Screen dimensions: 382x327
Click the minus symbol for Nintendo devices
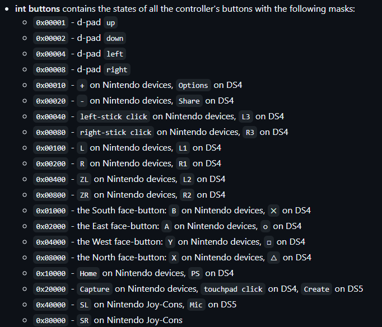click(82, 101)
